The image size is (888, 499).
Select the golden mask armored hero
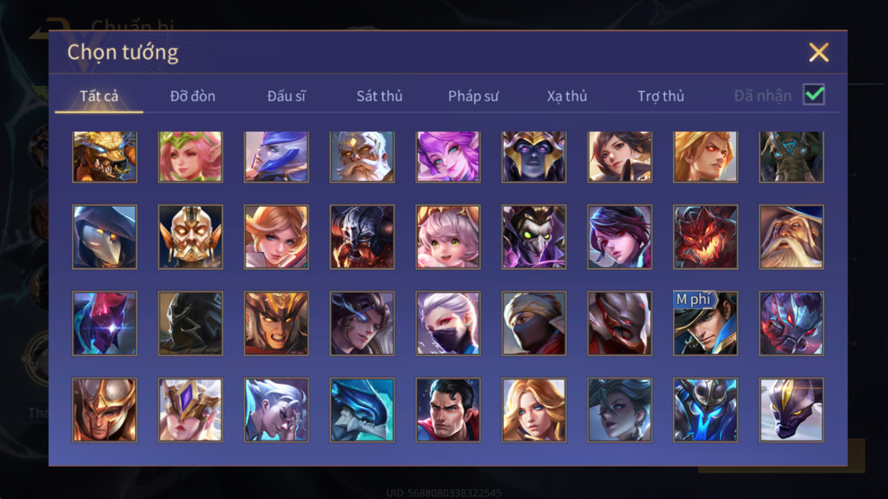click(190, 237)
